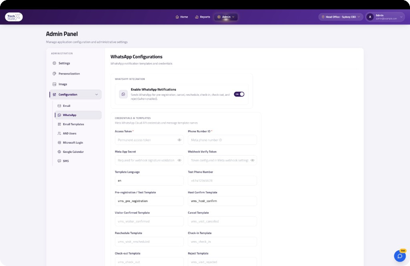Click the Settings gear icon in sidebar
Viewport: 410px width, 266px height.
tap(54, 63)
